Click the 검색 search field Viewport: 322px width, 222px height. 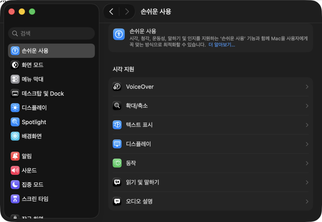(51, 33)
